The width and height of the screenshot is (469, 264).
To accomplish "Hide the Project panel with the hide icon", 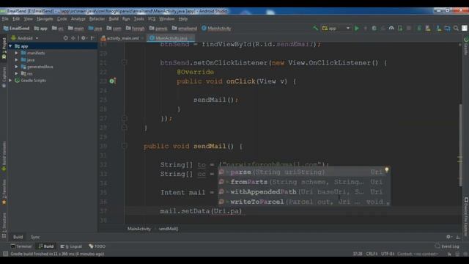I will coord(92,38).
